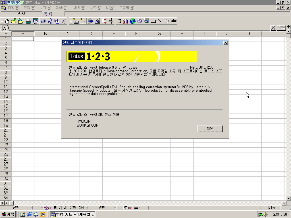291x218 pixels.
Task: Click the vertical scrollbar down arrow
Action: 289,198
